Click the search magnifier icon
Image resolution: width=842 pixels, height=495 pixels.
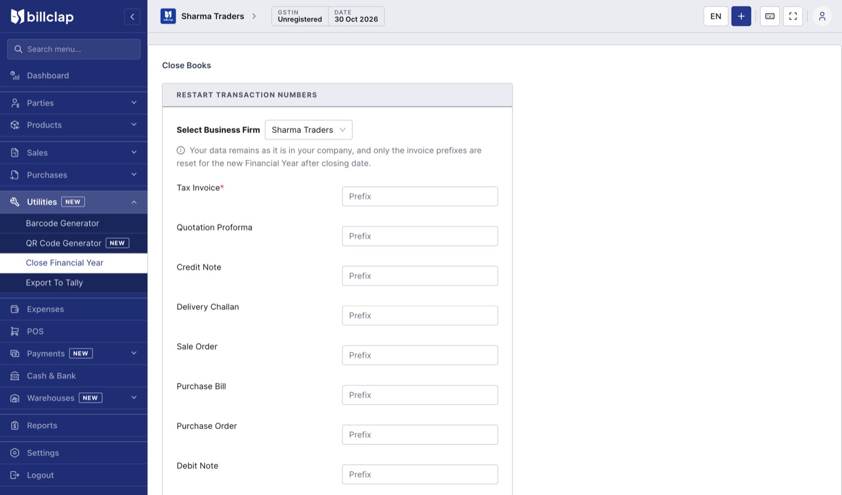(18, 49)
